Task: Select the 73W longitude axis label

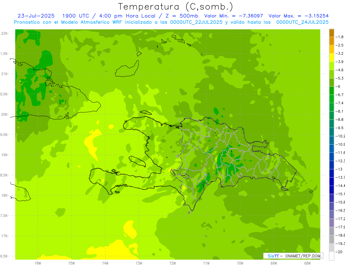Action: coord(139,263)
